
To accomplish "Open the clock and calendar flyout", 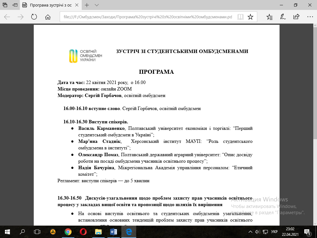I will (290, 232).
